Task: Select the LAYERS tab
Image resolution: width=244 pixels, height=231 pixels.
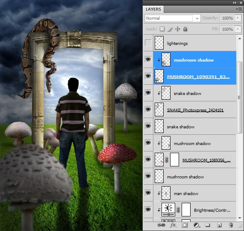Action: 153,9
